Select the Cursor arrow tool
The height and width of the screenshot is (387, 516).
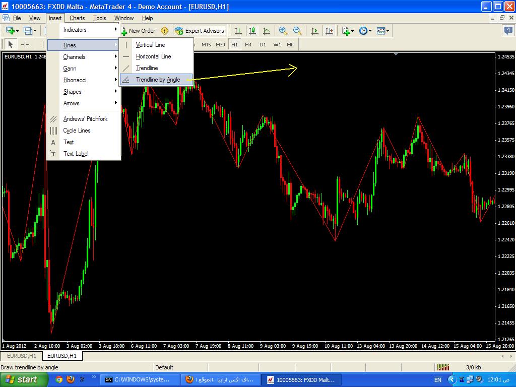[x=10, y=44]
